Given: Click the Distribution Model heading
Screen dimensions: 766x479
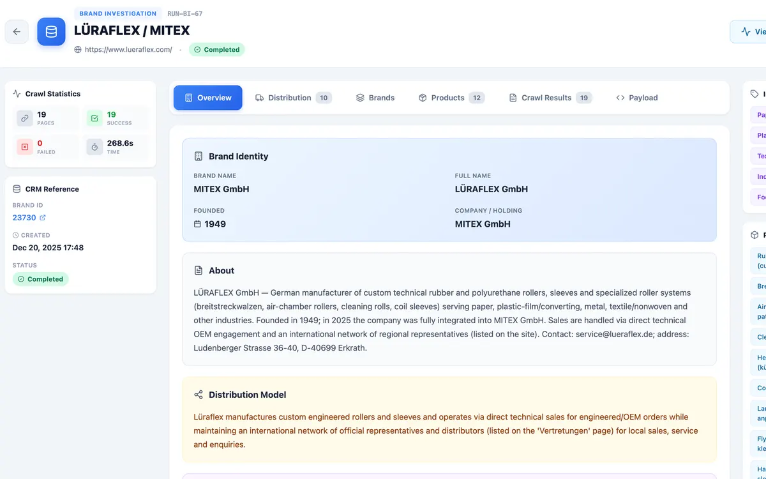Looking at the screenshot, I should click(x=248, y=395).
